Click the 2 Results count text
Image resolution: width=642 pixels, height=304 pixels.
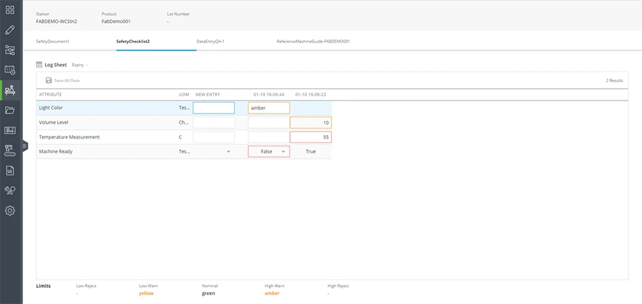pos(614,81)
